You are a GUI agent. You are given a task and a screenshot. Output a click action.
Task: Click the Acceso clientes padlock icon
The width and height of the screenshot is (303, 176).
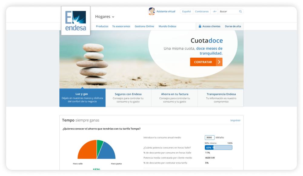tap(200, 26)
